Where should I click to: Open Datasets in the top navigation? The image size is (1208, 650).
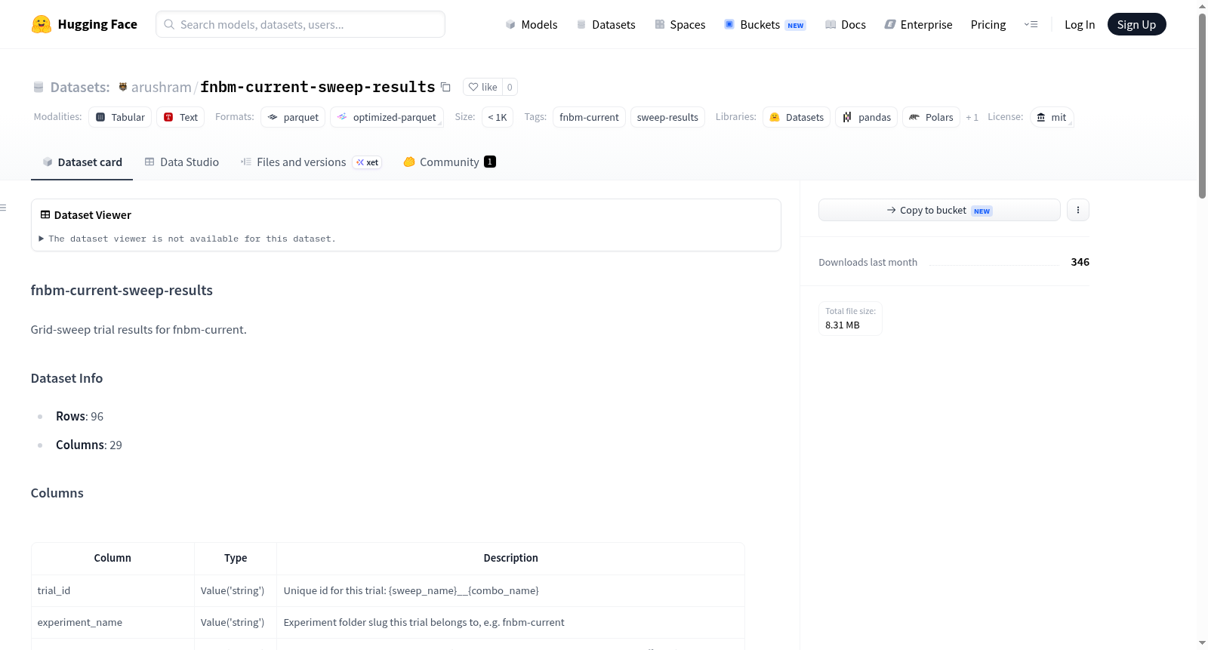(606, 24)
